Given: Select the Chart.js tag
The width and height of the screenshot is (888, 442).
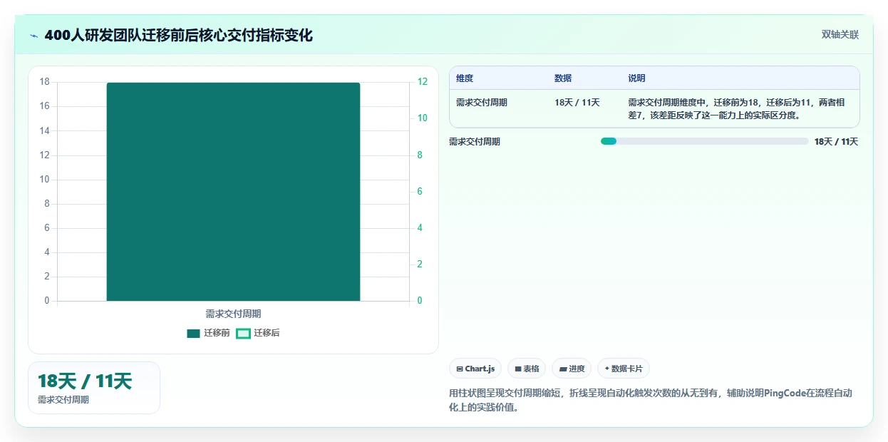Looking at the screenshot, I should 475,369.
